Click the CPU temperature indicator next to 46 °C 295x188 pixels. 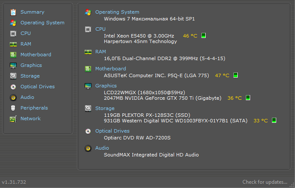tap(204, 36)
